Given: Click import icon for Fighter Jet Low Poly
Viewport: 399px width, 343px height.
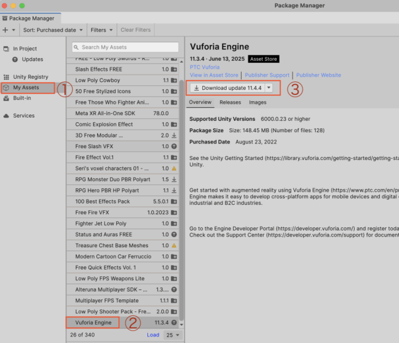Looking at the screenshot, I should pyautogui.click(x=174, y=223).
